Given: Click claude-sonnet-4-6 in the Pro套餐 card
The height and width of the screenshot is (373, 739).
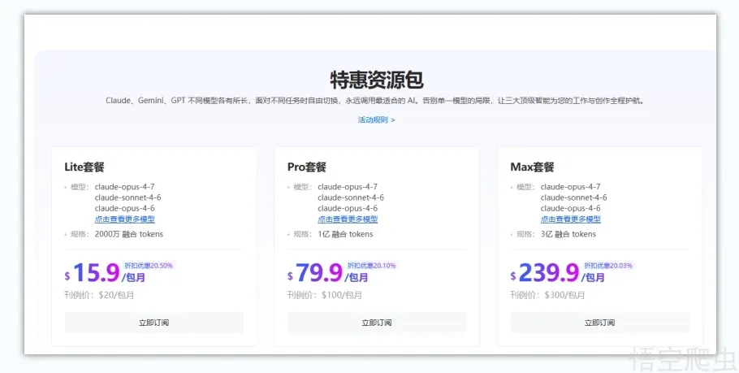Looking at the screenshot, I should click(351, 197).
